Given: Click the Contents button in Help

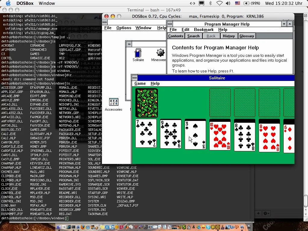Looking at the screenshot, I should (x=176, y=36).
